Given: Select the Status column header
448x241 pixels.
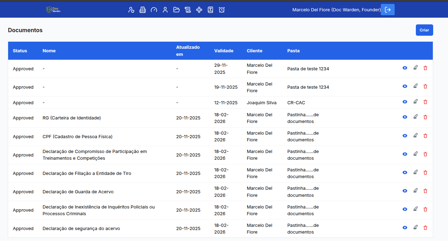Looking at the screenshot, I should pos(20,51).
